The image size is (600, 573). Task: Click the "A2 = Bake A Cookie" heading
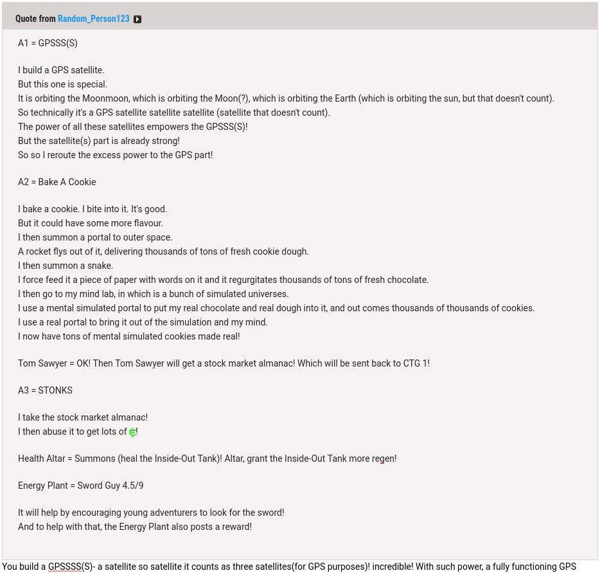57,182
